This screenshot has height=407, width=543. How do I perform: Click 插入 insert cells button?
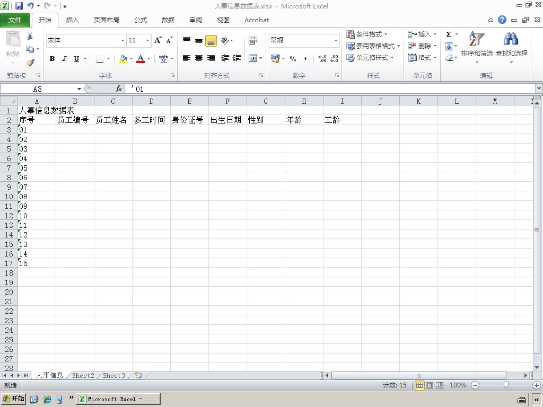coord(422,34)
